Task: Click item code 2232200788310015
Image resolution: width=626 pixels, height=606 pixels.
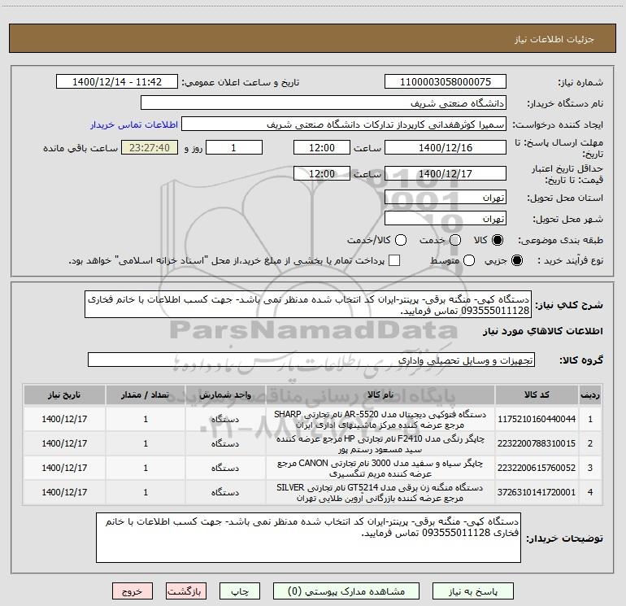Action: [537, 443]
